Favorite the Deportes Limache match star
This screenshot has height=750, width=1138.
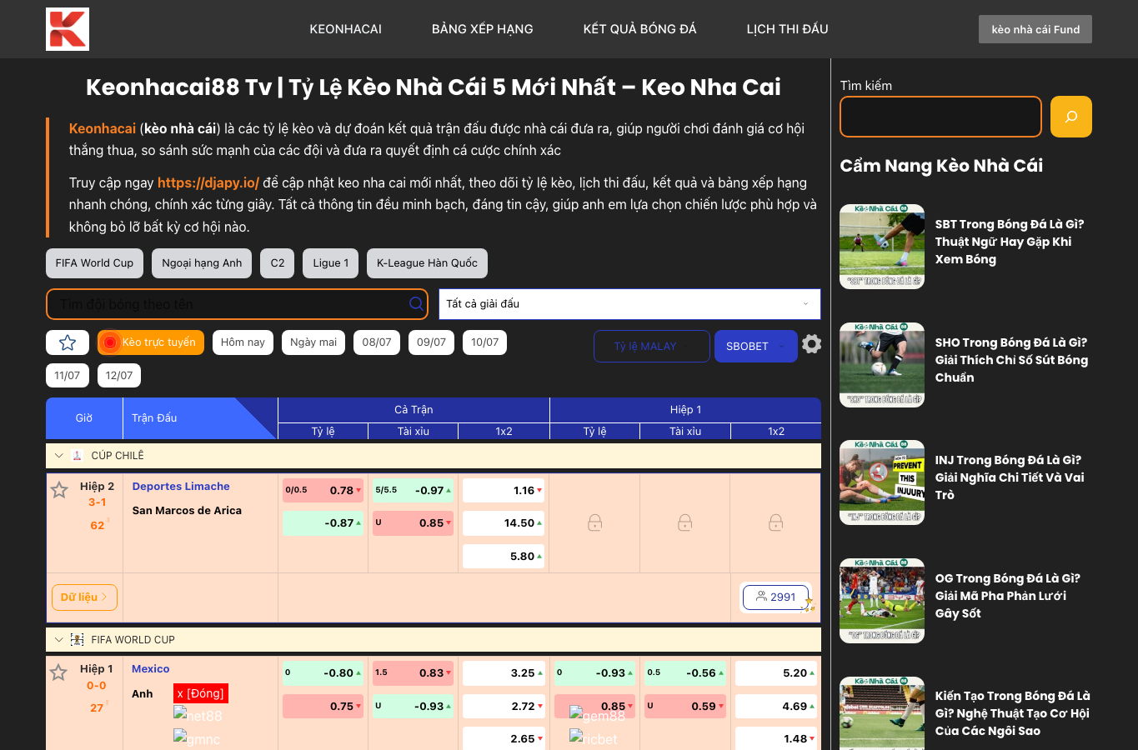click(x=59, y=490)
